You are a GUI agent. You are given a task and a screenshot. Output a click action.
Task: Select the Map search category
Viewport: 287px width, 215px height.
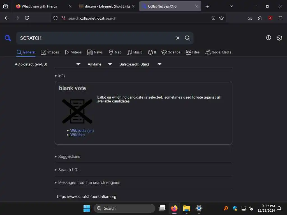115,52
